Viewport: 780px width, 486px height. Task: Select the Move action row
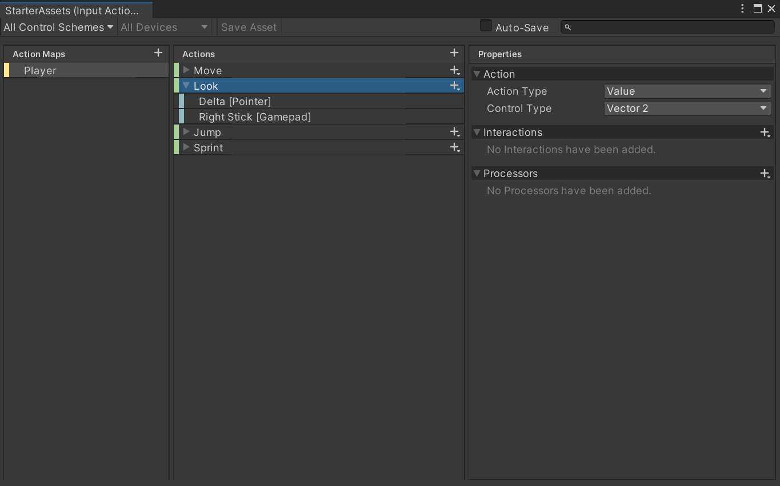pos(319,70)
